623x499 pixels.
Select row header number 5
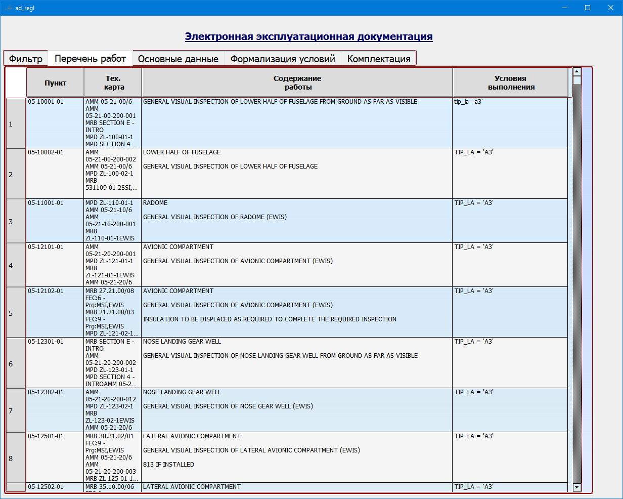[x=16, y=313]
